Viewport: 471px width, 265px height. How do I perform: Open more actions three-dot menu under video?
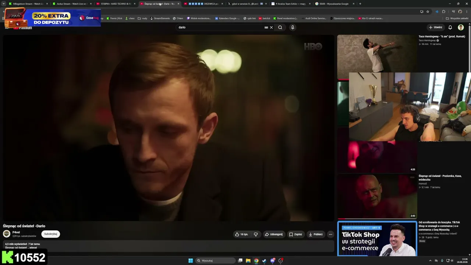pos(330,234)
